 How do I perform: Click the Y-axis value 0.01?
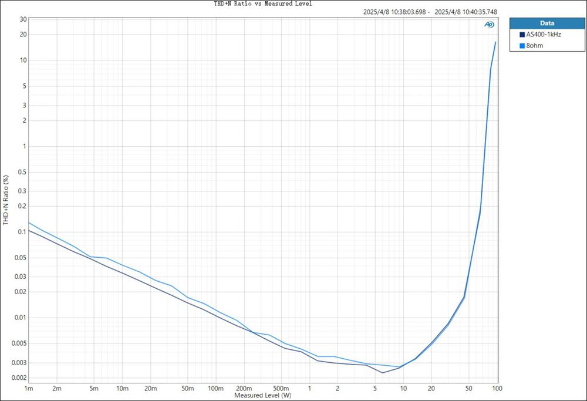click(x=21, y=318)
